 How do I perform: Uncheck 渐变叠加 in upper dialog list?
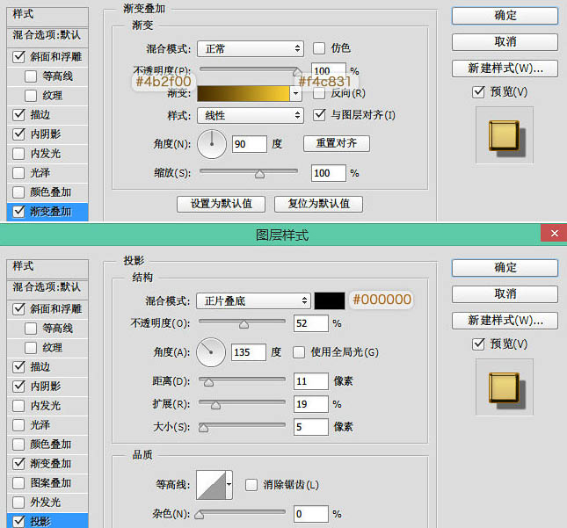point(18,212)
